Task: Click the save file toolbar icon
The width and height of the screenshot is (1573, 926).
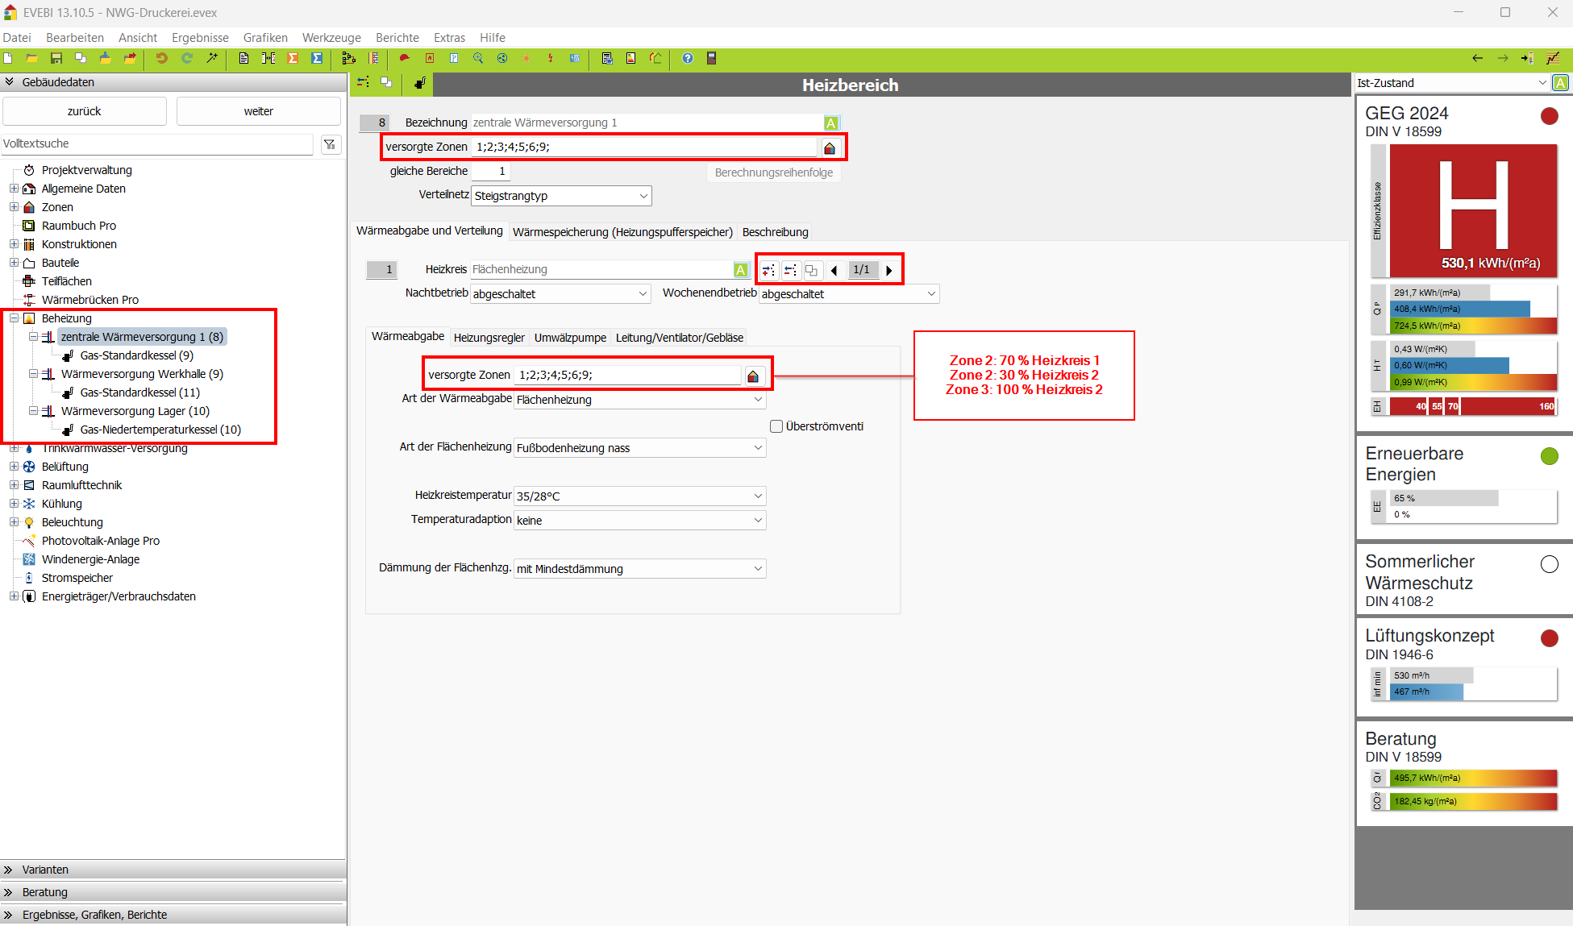Action: tap(56, 58)
